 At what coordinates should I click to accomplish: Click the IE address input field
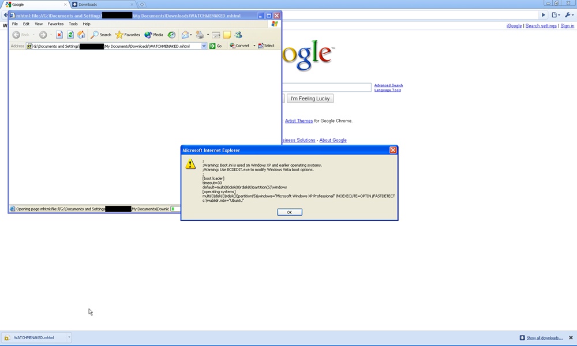click(x=116, y=46)
